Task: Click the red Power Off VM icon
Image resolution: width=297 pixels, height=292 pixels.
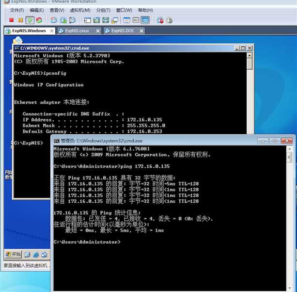Action: coord(12,20)
